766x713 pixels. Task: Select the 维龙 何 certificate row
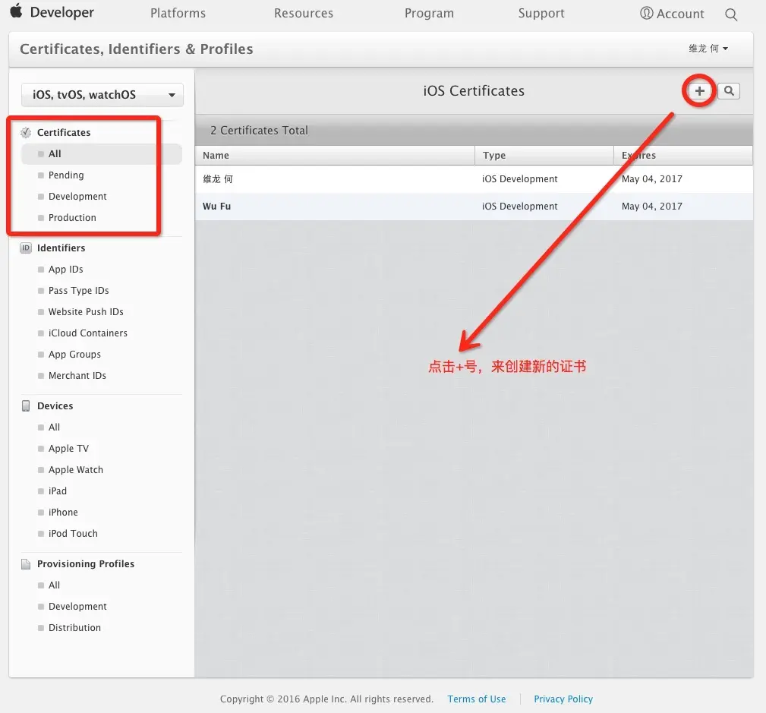point(474,179)
